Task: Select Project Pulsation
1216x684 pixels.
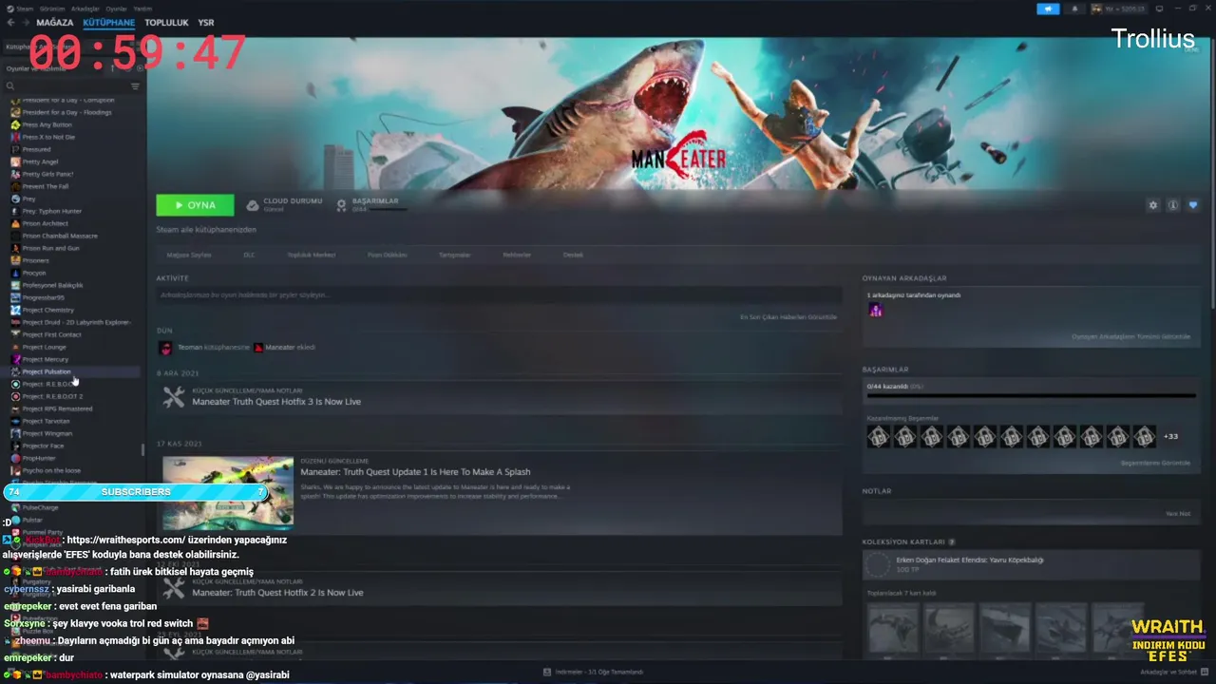Action: [47, 371]
